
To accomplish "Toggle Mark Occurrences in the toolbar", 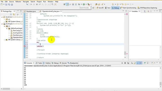I will [x=67, y=4].
